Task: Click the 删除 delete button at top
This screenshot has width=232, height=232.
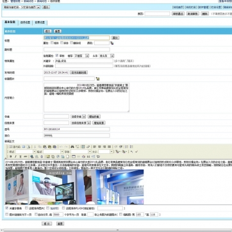Action: [x=205, y=13]
